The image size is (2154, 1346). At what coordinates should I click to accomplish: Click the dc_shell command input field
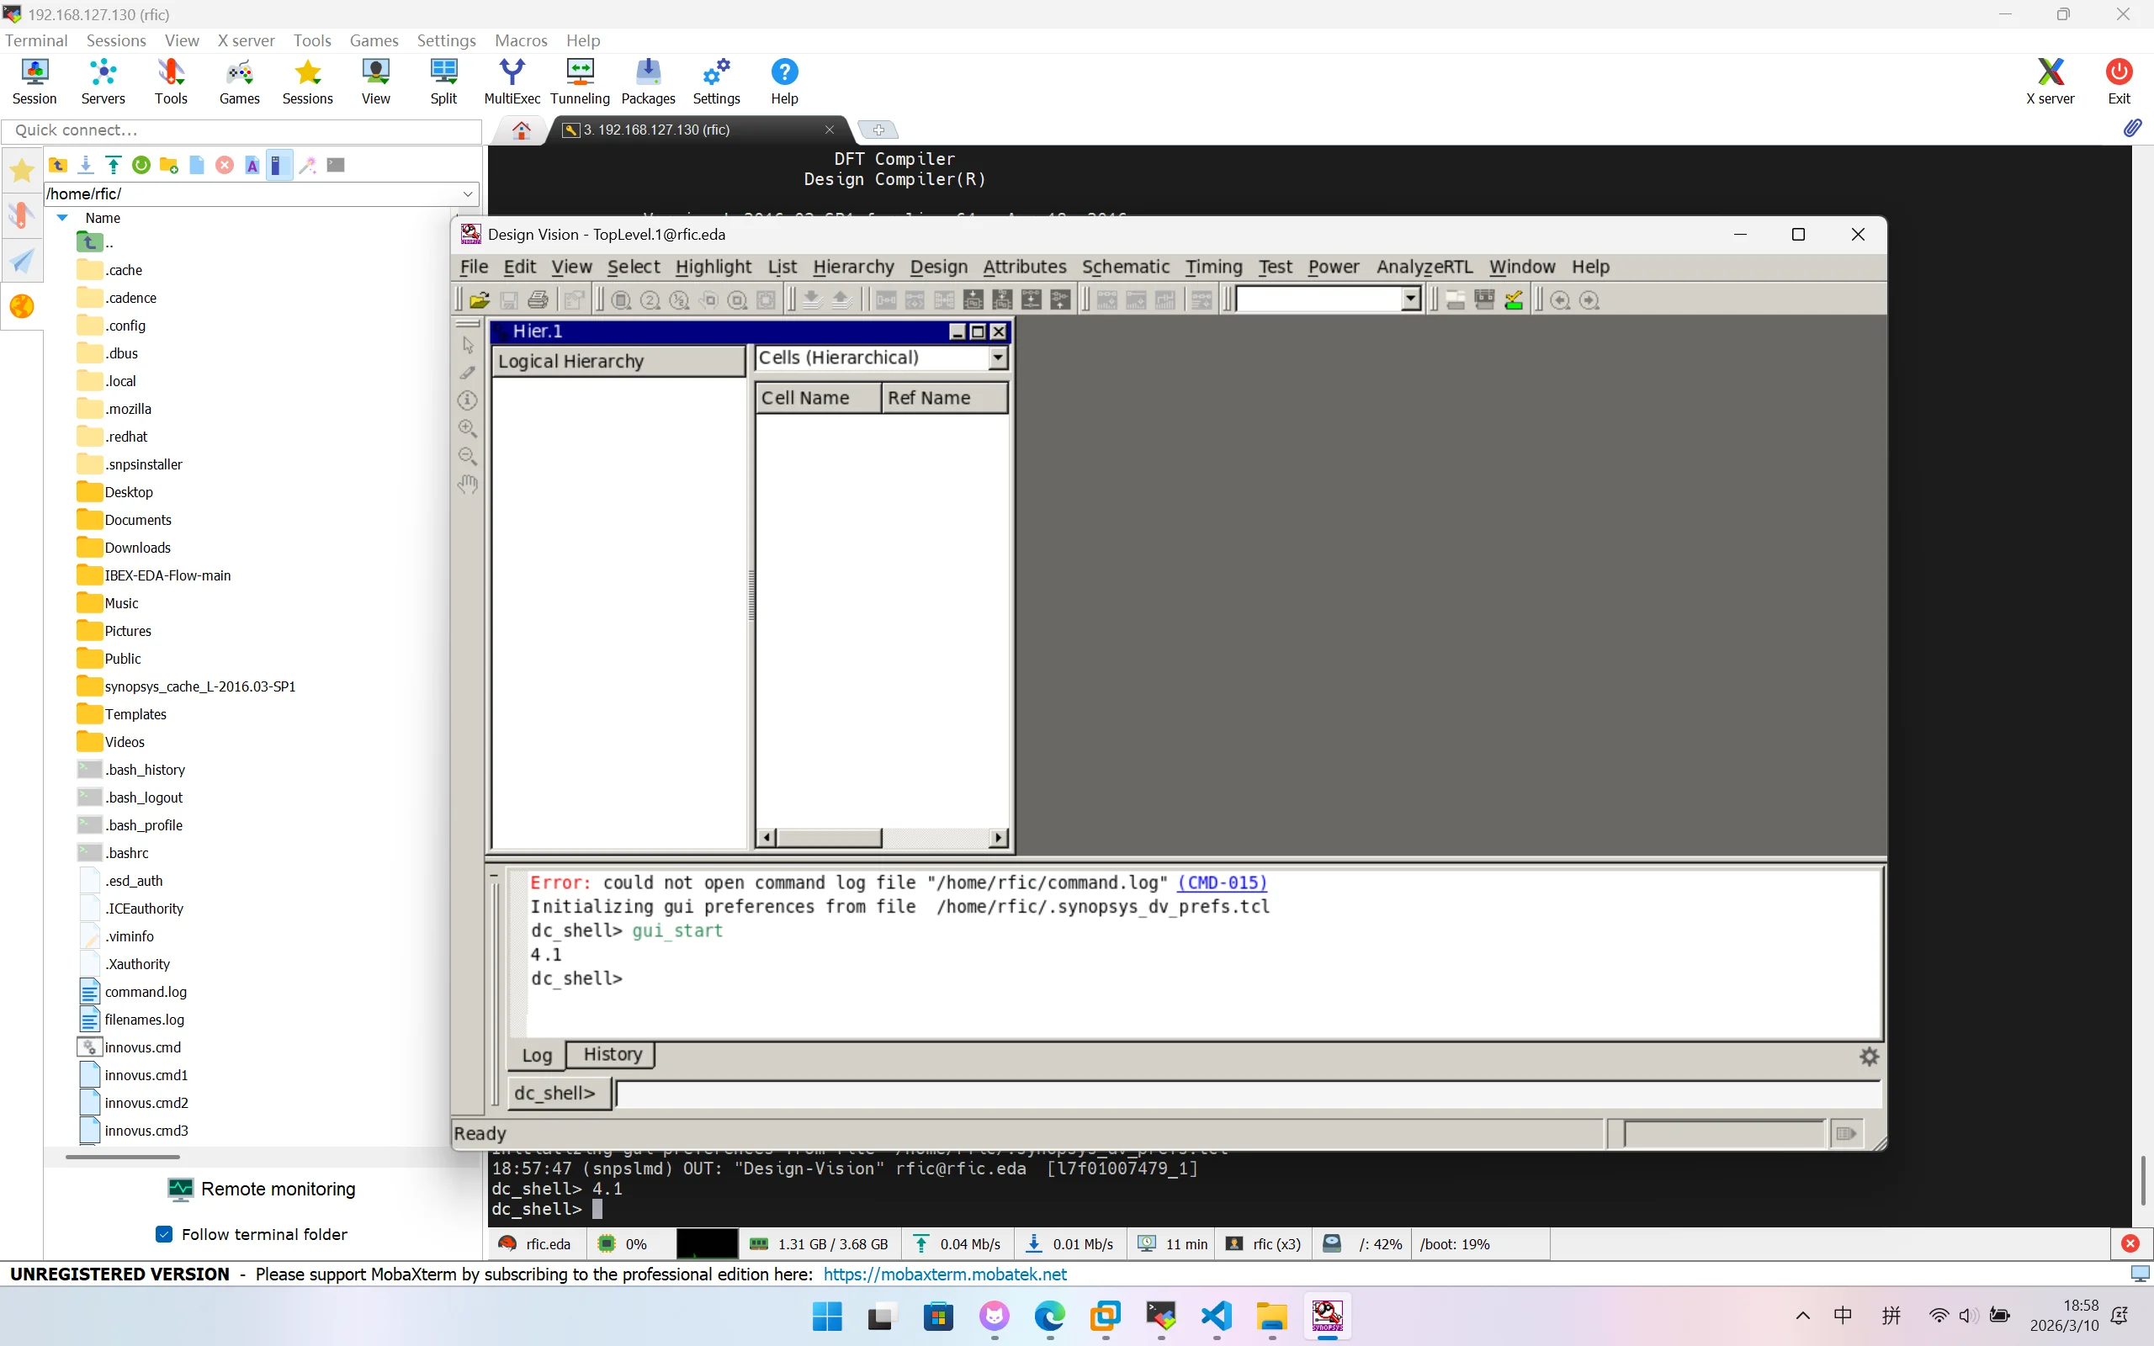point(1248,1093)
